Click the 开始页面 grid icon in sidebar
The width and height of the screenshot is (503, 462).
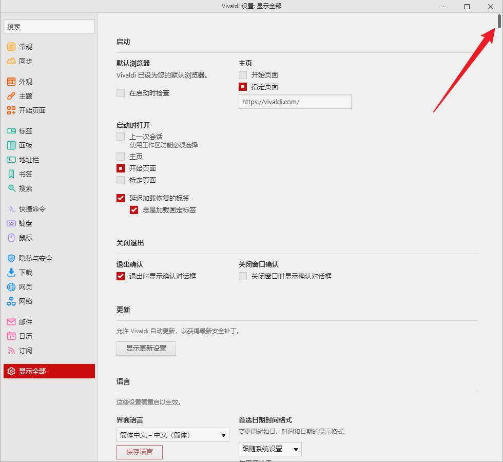[11, 110]
